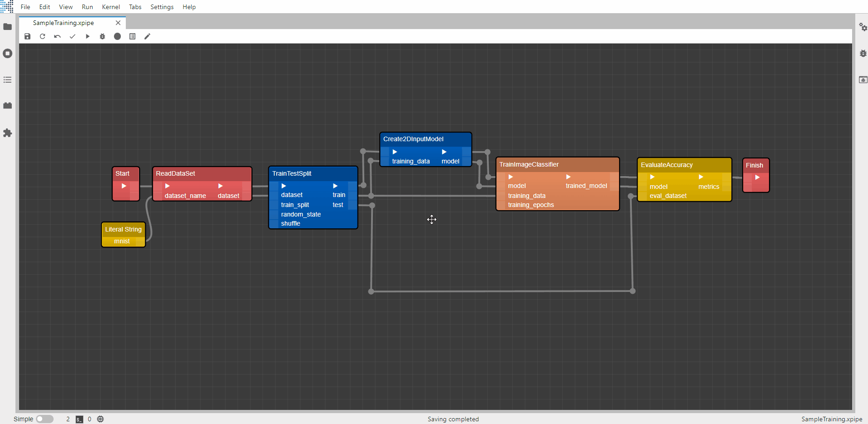This screenshot has height=424, width=868.
Task: Click the Reload icon in the toolbar
Action: 42,36
